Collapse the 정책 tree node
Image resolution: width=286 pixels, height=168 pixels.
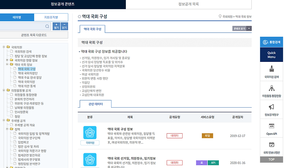7,129
